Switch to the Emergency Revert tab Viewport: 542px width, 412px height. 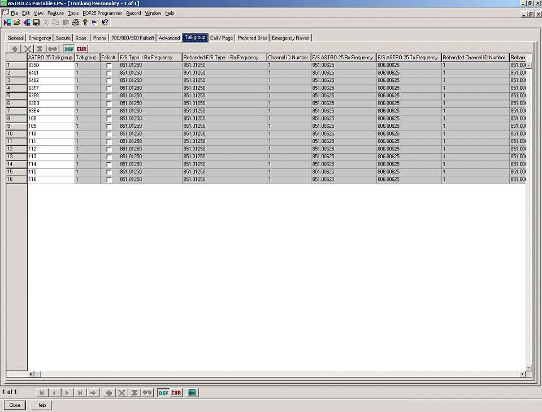pos(290,38)
